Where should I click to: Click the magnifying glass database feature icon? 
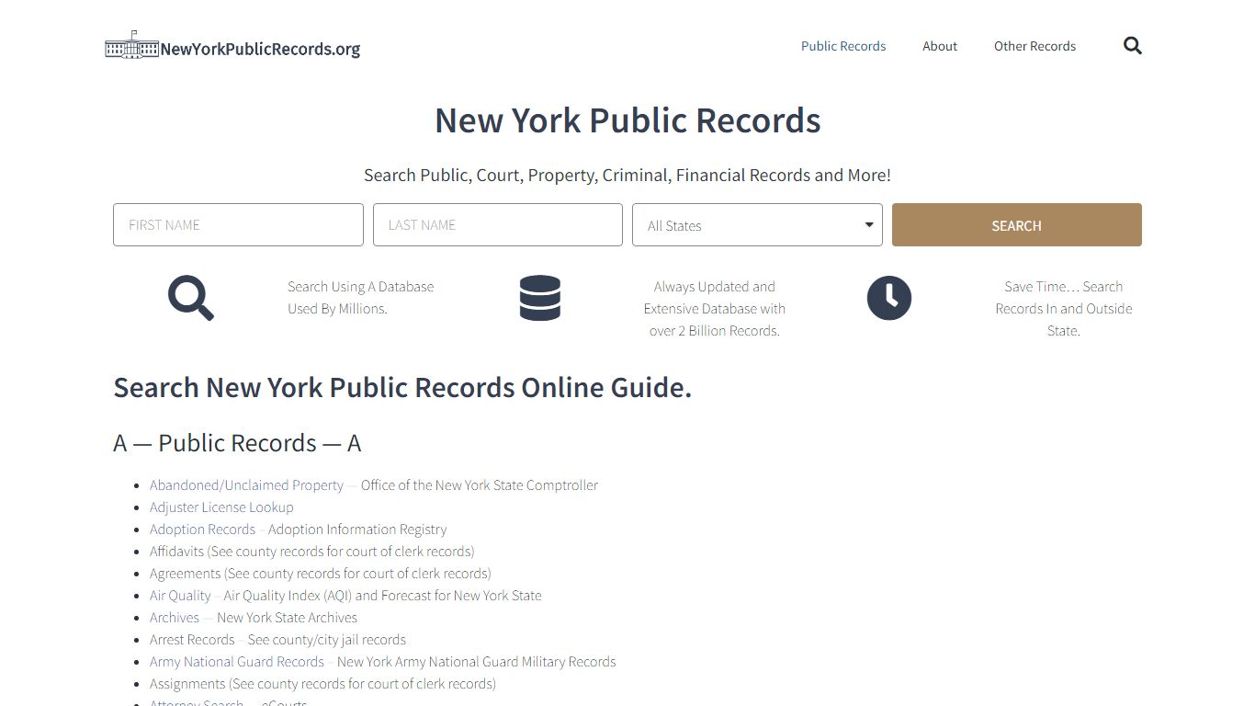click(x=190, y=298)
